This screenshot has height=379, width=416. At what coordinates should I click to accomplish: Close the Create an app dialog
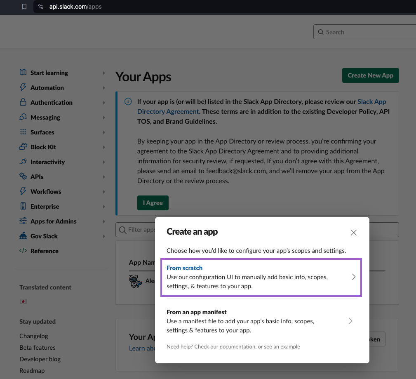353,233
